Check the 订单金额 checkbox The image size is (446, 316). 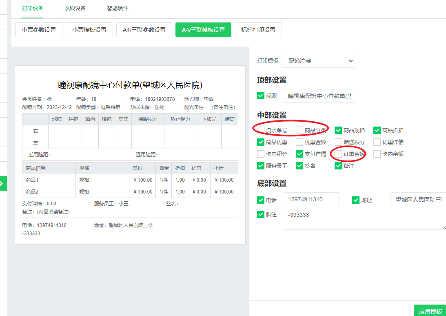pyautogui.click(x=338, y=154)
